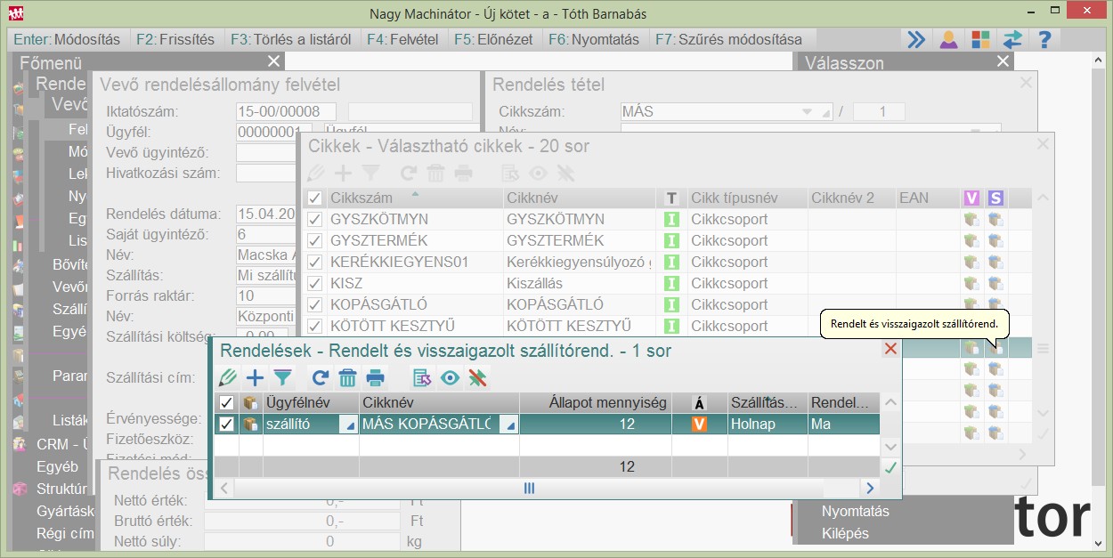This screenshot has height=558, width=1113.
Task: Uncheck the KÖTÖTT KESZTYŰ row checkbox
Action: point(314,326)
